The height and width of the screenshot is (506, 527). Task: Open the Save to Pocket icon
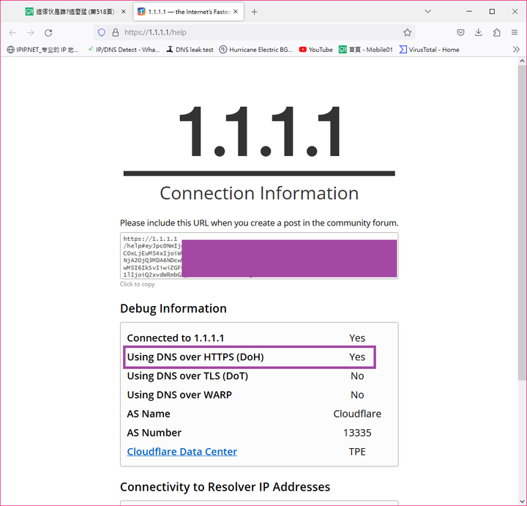click(460, 33)
